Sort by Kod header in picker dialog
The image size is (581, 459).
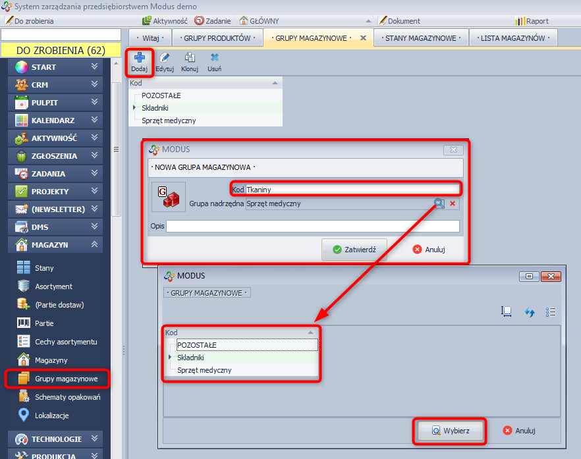pos(241,333)
